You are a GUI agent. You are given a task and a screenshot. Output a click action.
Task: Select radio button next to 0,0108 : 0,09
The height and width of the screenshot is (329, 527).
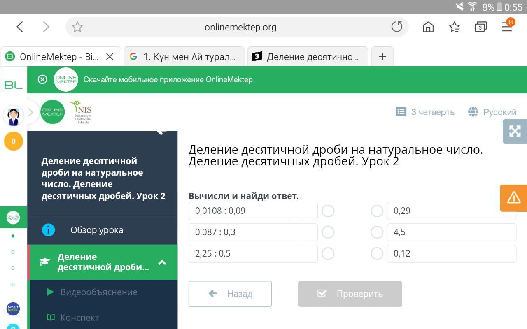(328, 211)
